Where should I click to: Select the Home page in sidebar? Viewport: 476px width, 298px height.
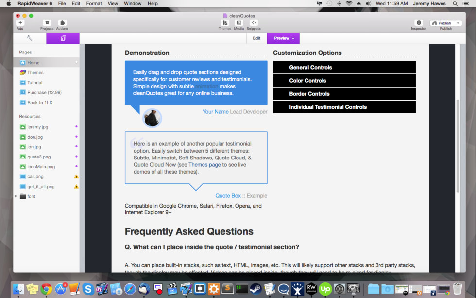(46, 63)
